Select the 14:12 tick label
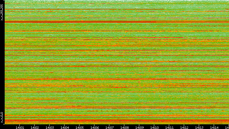This screenshot has height=129, width=229. click(184, 127)
